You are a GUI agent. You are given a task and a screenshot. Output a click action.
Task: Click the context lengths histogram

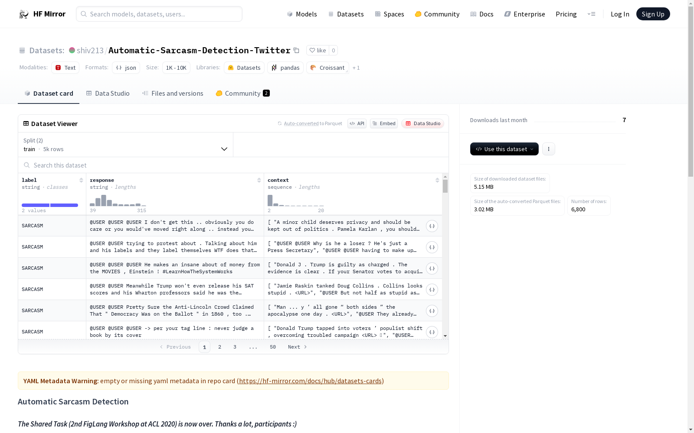(x=296, y=200)
